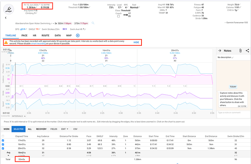Click the 375m 117bpm interval chip
The width and height of the screenshot is (251, 164).
(81, 23)
